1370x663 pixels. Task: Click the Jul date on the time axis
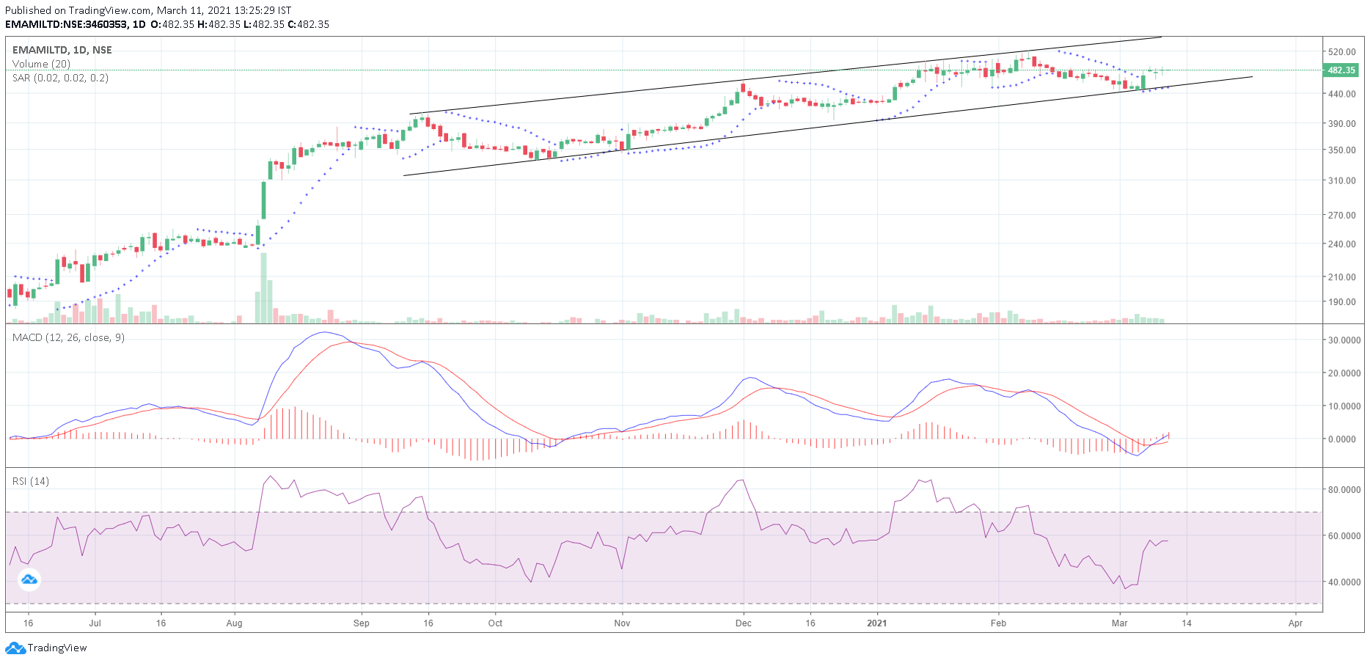[x=95, y=623]
